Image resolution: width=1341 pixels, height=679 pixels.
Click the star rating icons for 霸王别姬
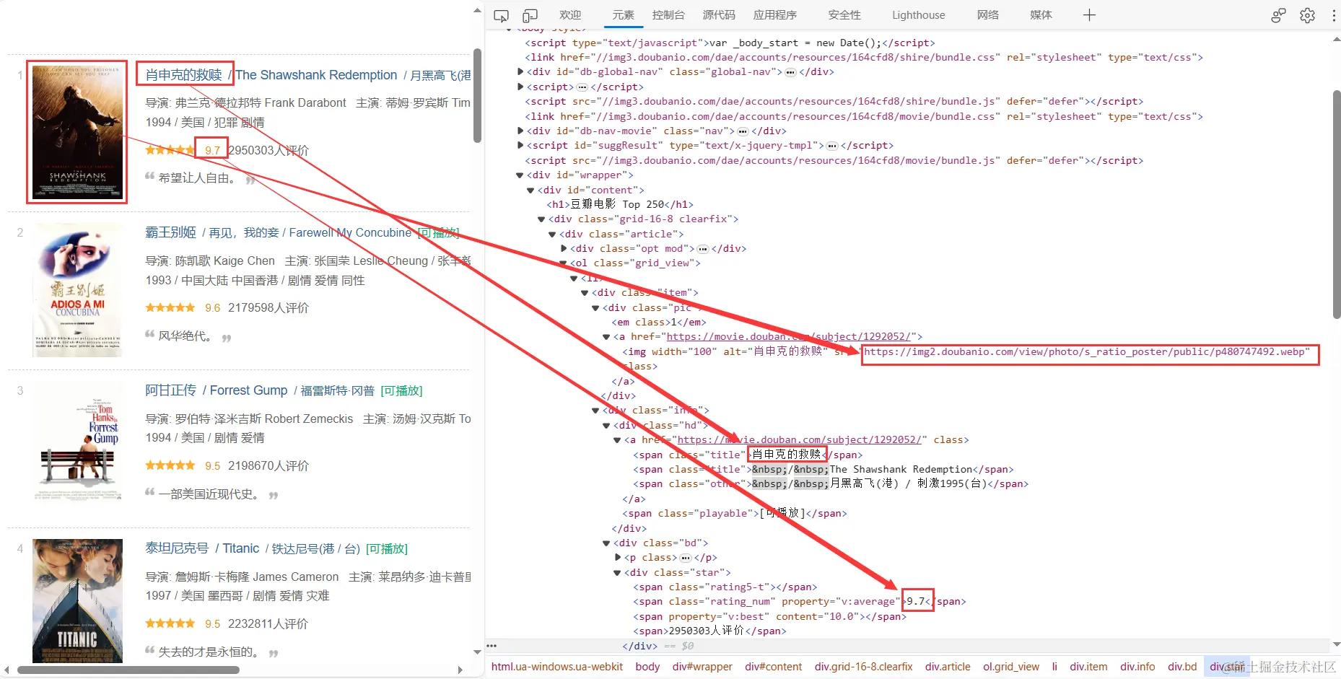(x=170, y=308)
